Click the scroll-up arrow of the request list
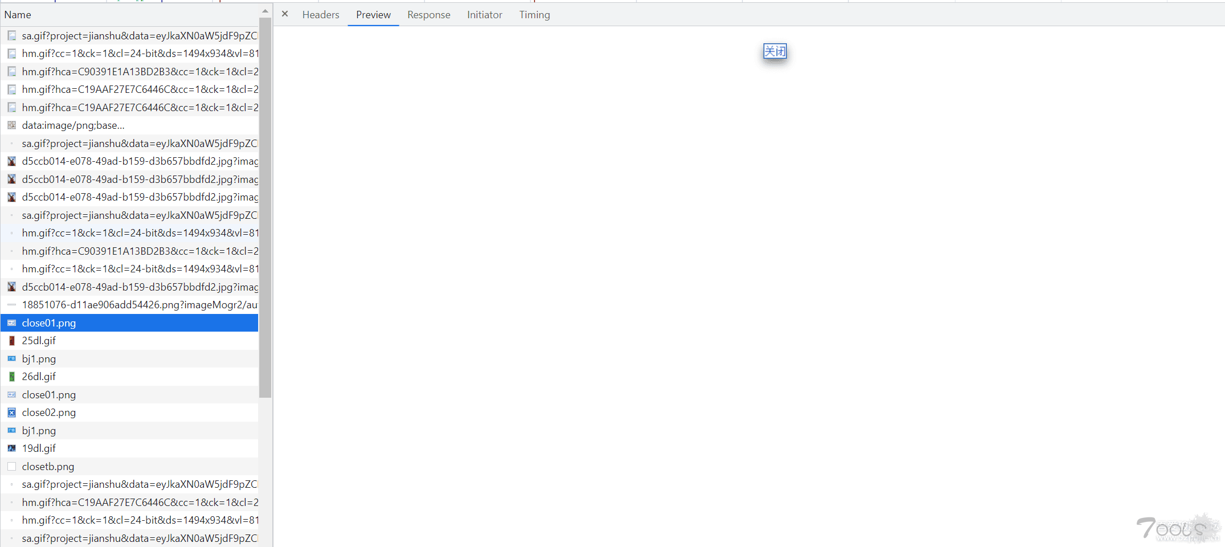The height and width of the screenshot is (547, 1225). [x=265, y=11]
